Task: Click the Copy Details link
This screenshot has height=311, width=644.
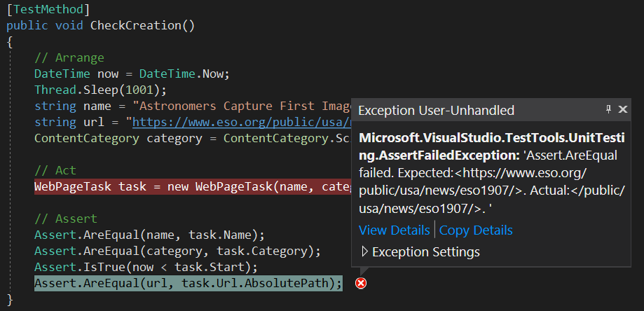Action: coord(476,230)
